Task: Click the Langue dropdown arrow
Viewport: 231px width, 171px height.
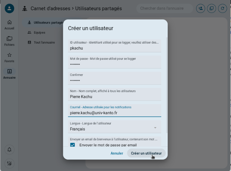Action: click(x=155, y=128)
